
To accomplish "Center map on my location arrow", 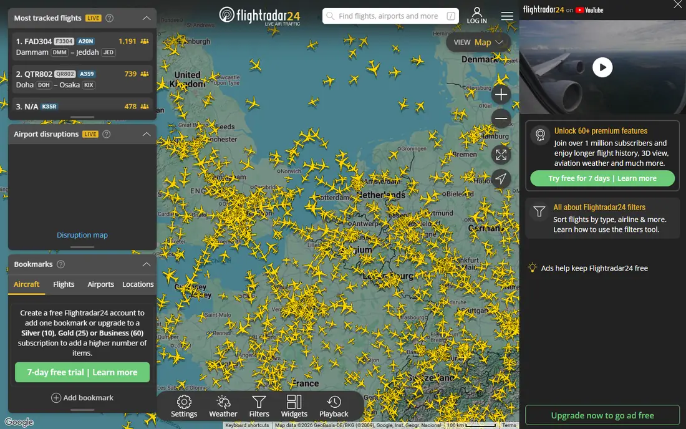I will (x=501, y=178).
